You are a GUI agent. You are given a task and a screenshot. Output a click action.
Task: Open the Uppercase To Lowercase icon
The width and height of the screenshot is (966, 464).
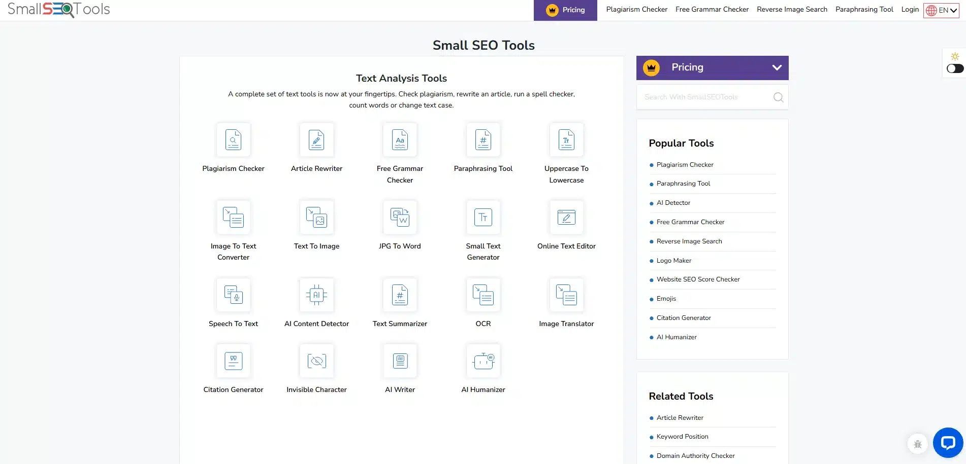pos(566,140)
